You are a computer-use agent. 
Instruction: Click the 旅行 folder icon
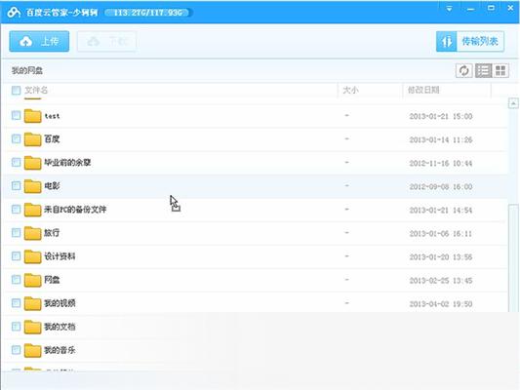coord(32,233)
